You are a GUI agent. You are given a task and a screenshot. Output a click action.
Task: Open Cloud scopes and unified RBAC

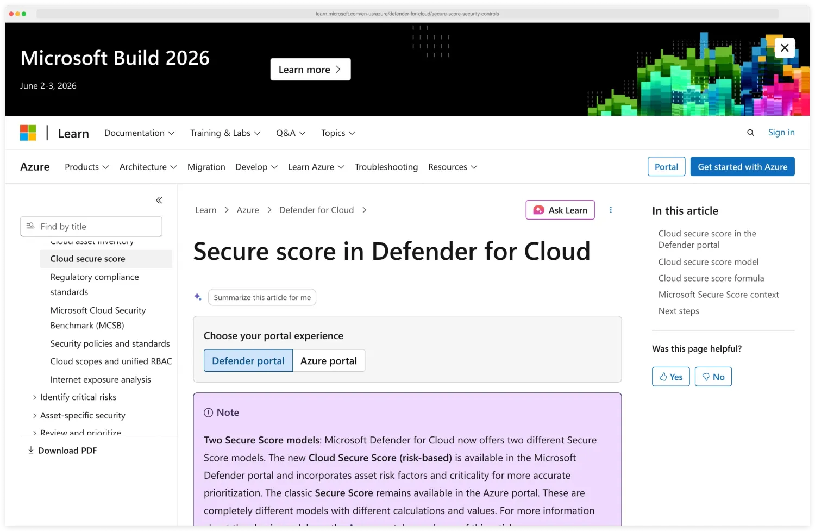tap(111, 361)
